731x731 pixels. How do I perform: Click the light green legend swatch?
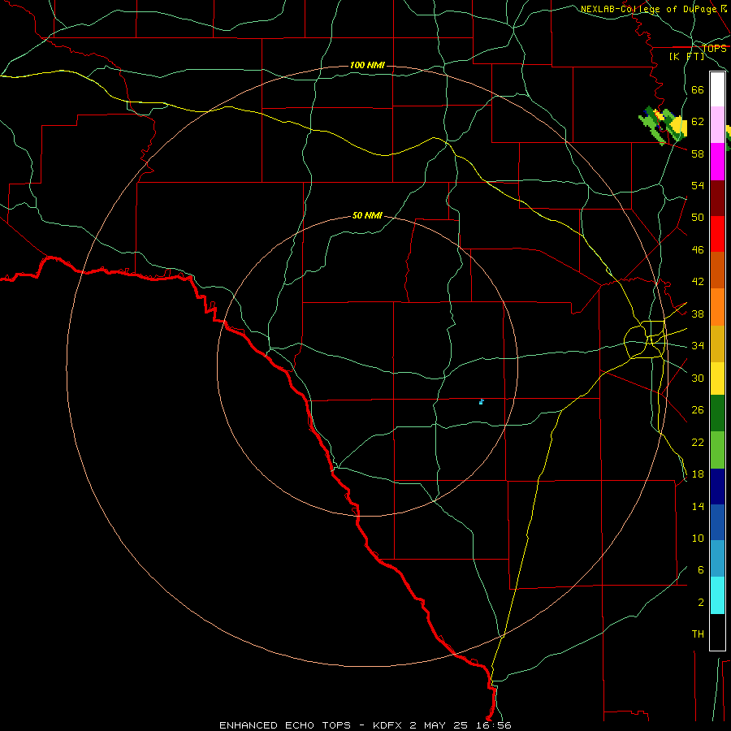(717, 450)
